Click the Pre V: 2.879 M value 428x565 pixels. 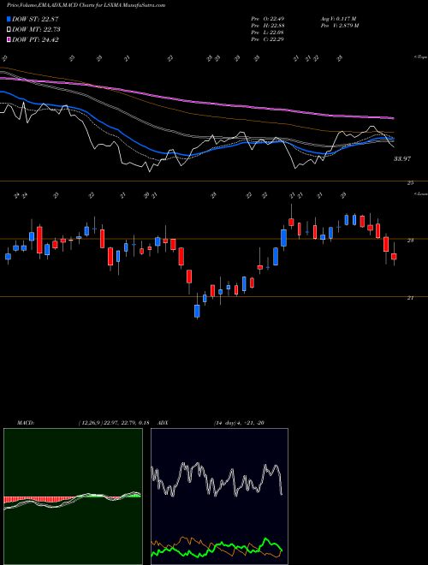click(340, 26)
